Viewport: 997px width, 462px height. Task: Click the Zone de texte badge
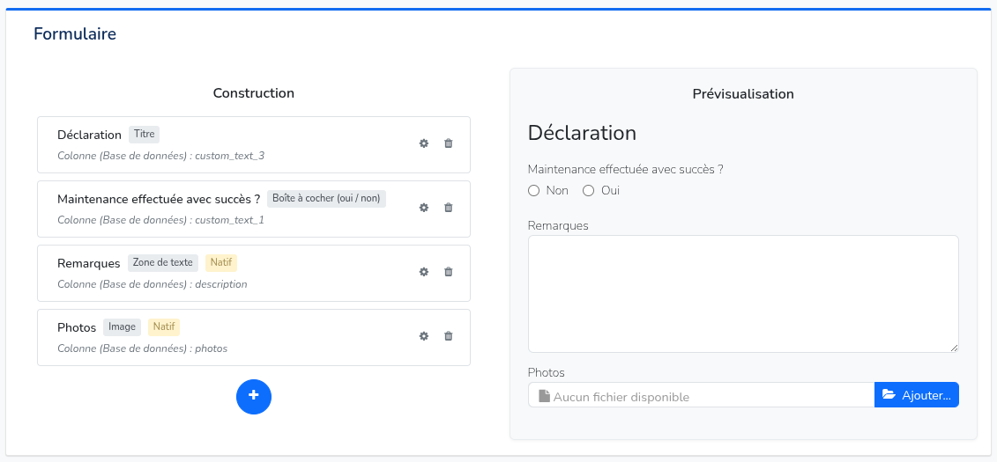coord(163,263)
